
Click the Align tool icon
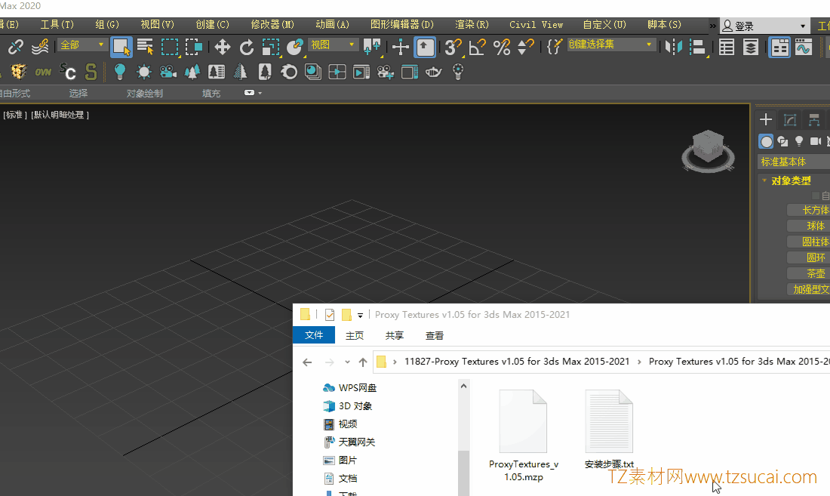[x=698, y=47]
